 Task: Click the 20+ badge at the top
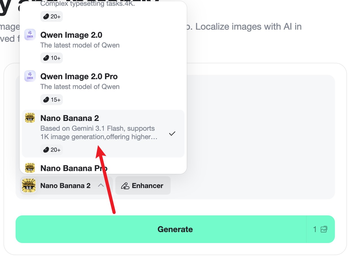51,16
